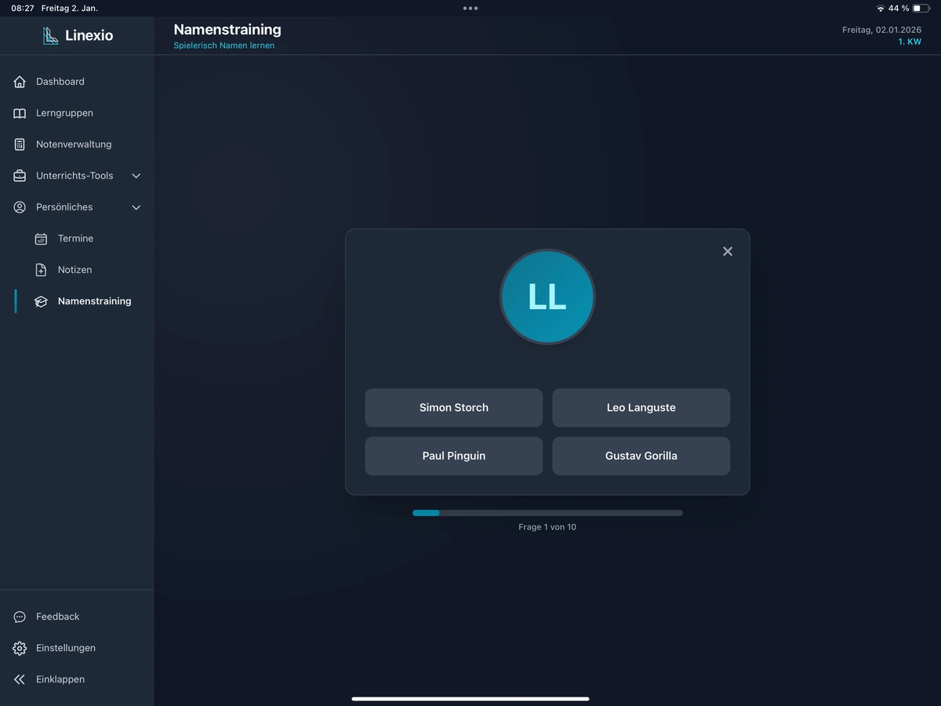
Task: Click the Notizen note icon
Action: click(41, 270)
